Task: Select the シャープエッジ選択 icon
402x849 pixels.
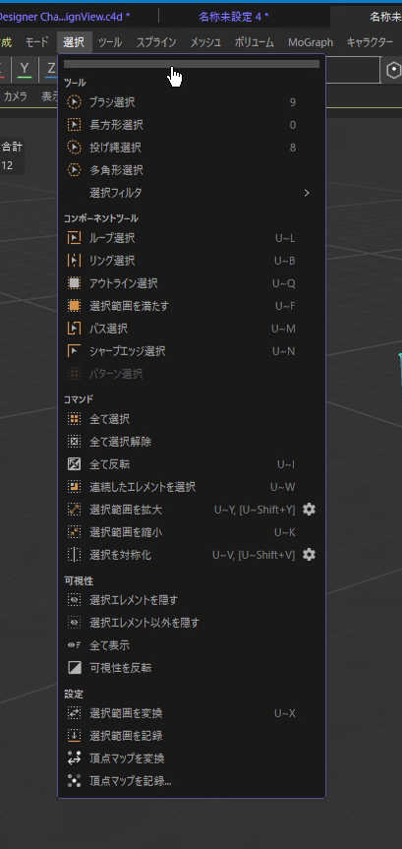Action: point(74,351)
